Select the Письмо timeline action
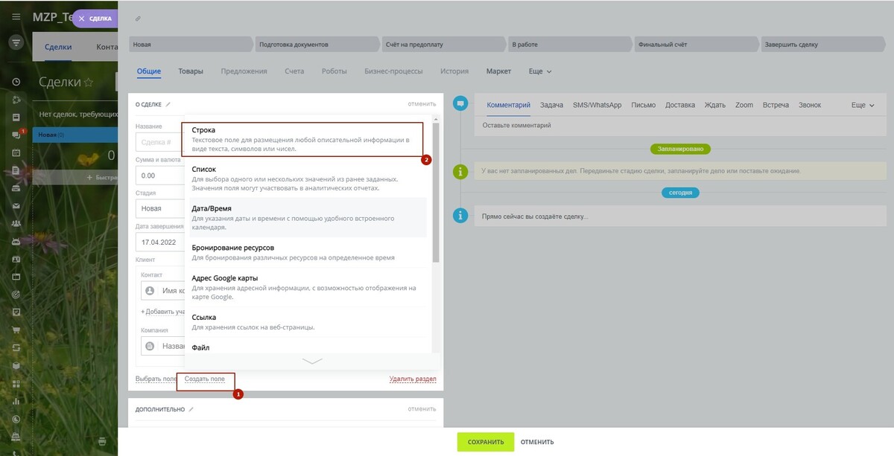Image resolution: width=894 pixels, height=456 pixels. pyautogui.click(x=643, y=106)
